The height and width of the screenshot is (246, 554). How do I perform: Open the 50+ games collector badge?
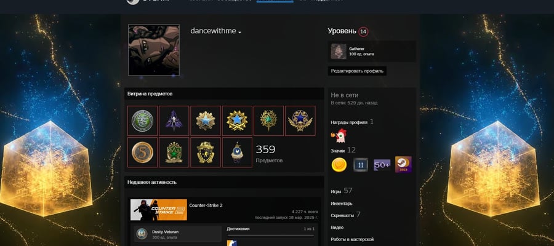[382, 165]
